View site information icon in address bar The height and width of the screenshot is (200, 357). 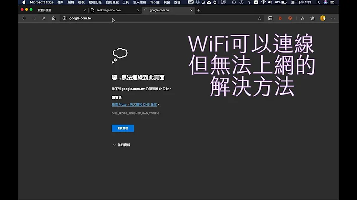(64, 18)
